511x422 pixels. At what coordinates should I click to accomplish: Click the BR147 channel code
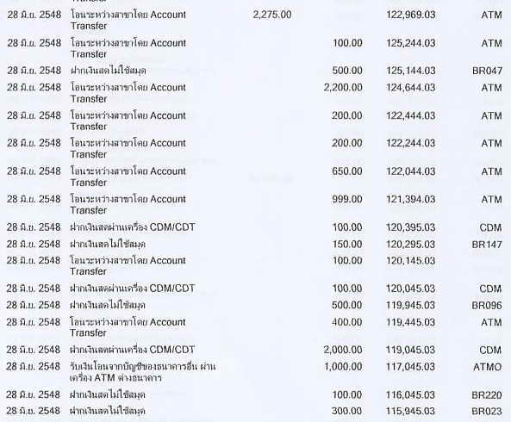point(487,245)
